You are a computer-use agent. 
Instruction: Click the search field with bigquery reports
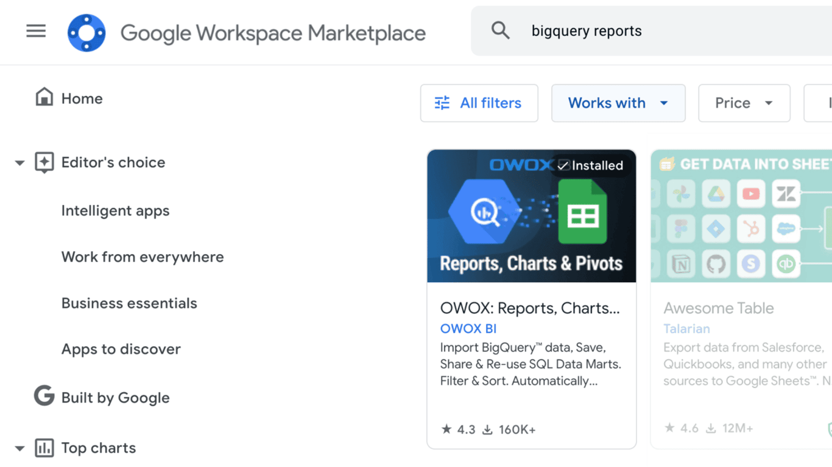pos(651,31)
